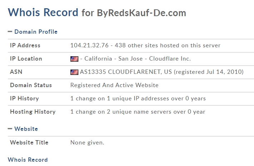
Task: Click the Whois Record section heading
Action: [28, 160]
